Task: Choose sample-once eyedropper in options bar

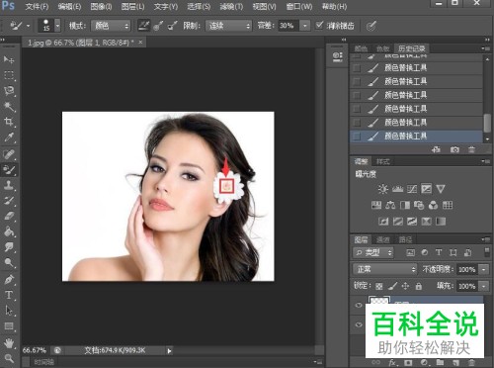Action: tap(158, 26)
